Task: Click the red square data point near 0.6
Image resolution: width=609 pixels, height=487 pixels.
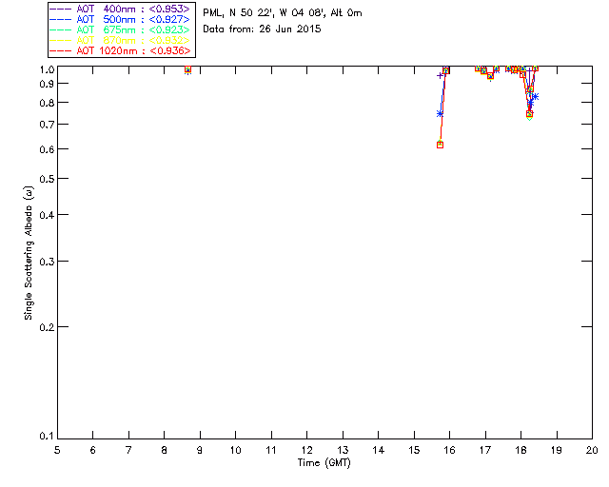Action: 440,145
